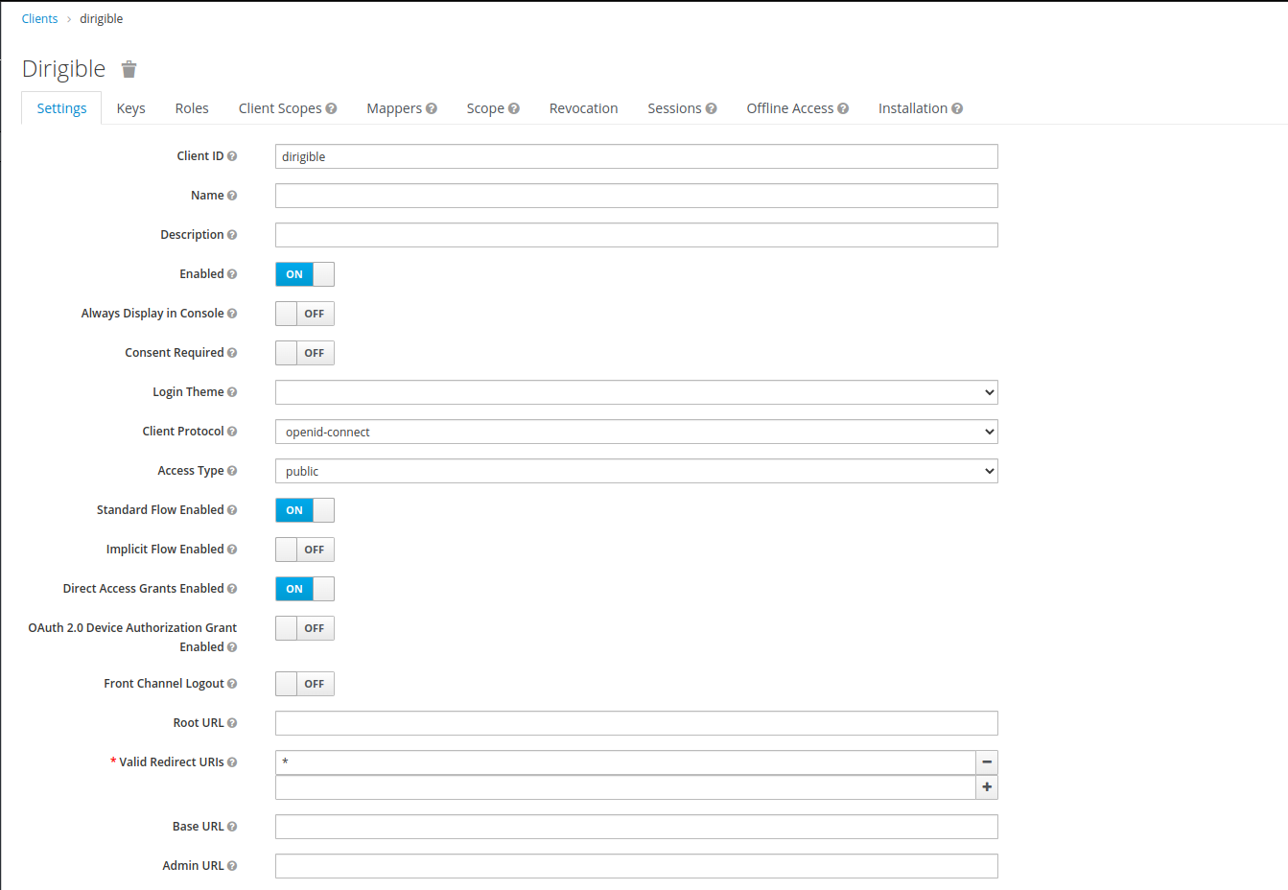Turn on Consent Required switch

[305, 353]
